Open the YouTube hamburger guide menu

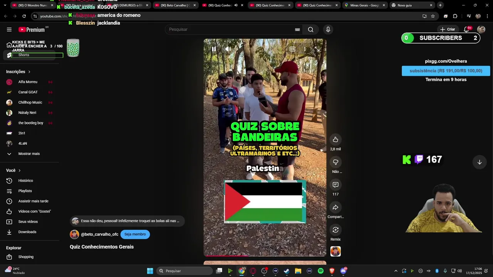point(9,30)
